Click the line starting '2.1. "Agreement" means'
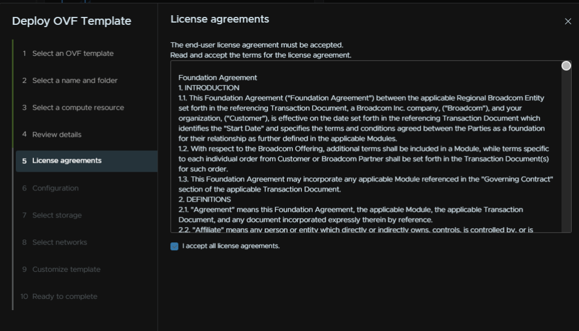 [x=351, y=210]
